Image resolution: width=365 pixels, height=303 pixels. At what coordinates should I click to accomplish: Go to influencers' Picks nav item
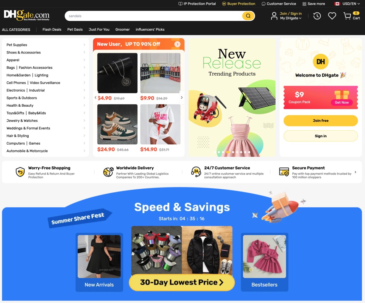(150, 29)
